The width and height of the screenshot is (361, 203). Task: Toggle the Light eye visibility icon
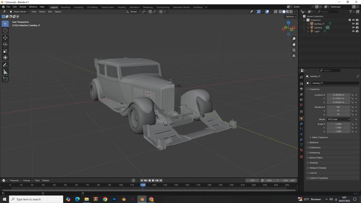(x=353, y=32)
